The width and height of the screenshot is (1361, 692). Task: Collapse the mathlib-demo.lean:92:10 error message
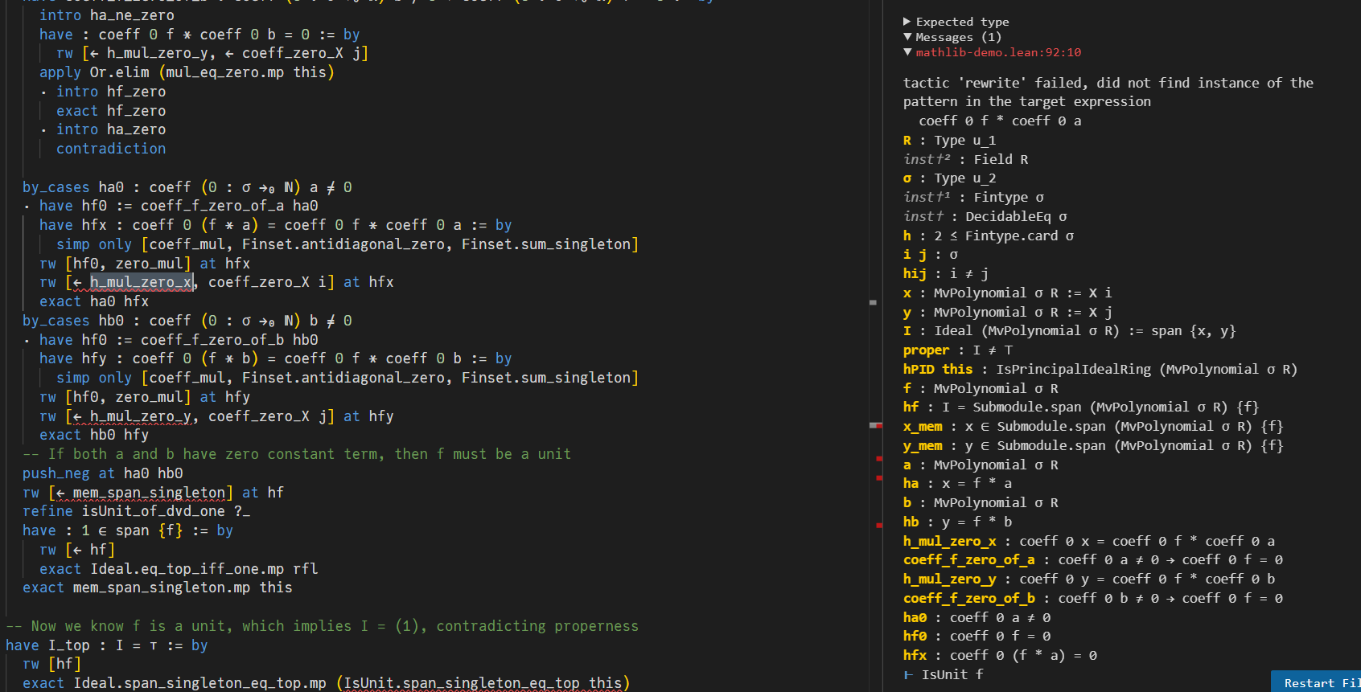coord(907,52)
